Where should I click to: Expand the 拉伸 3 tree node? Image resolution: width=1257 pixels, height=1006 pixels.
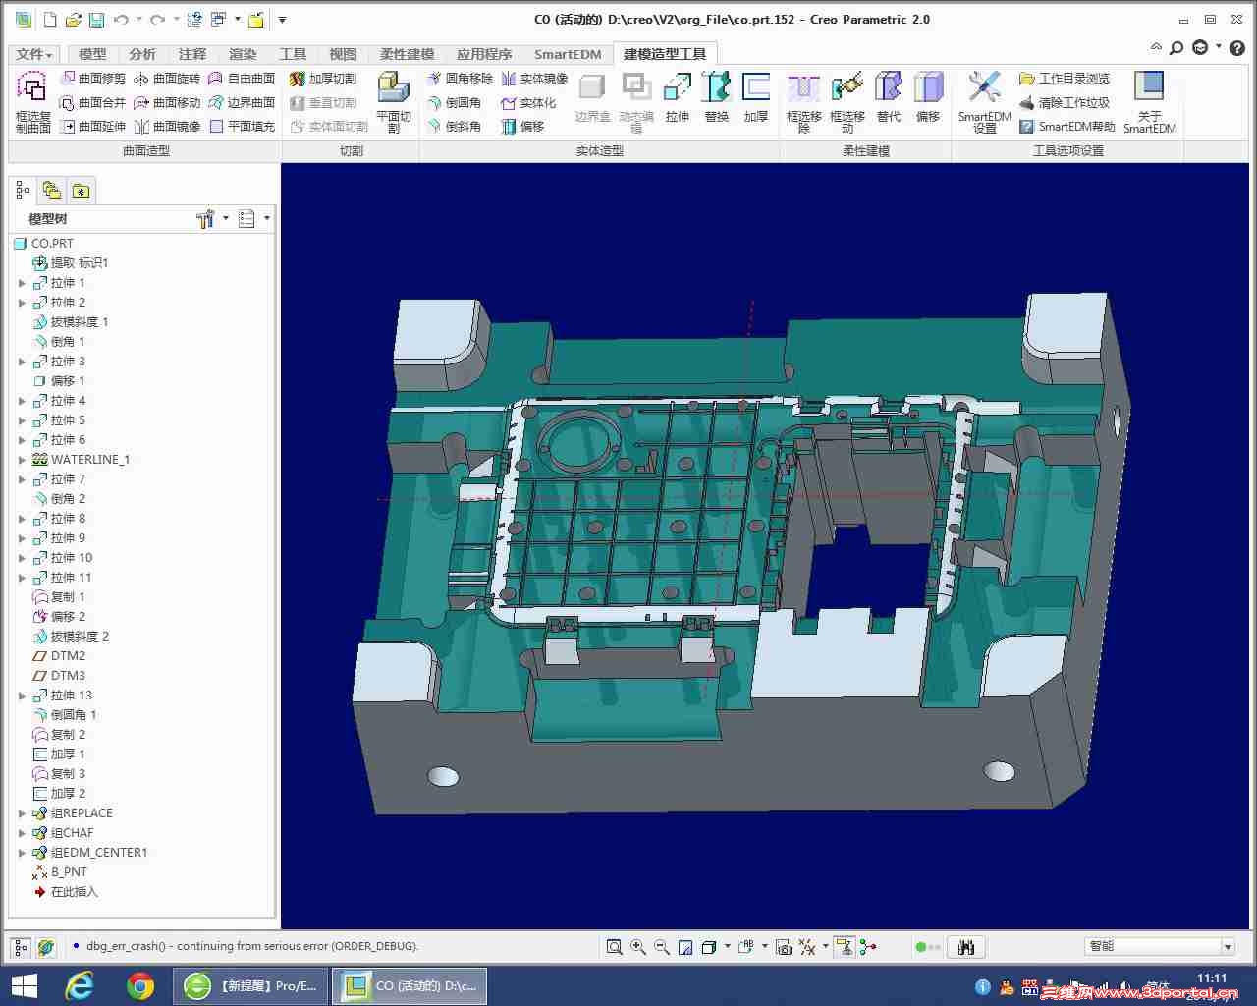(22, 362)
